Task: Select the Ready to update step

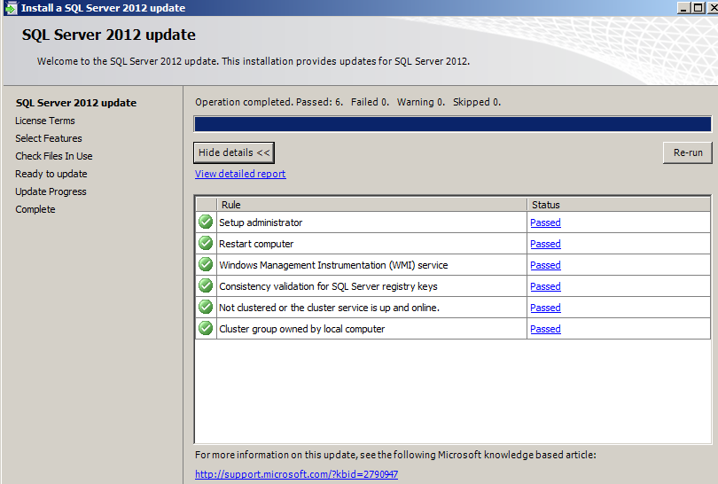Action: [51, 174]
